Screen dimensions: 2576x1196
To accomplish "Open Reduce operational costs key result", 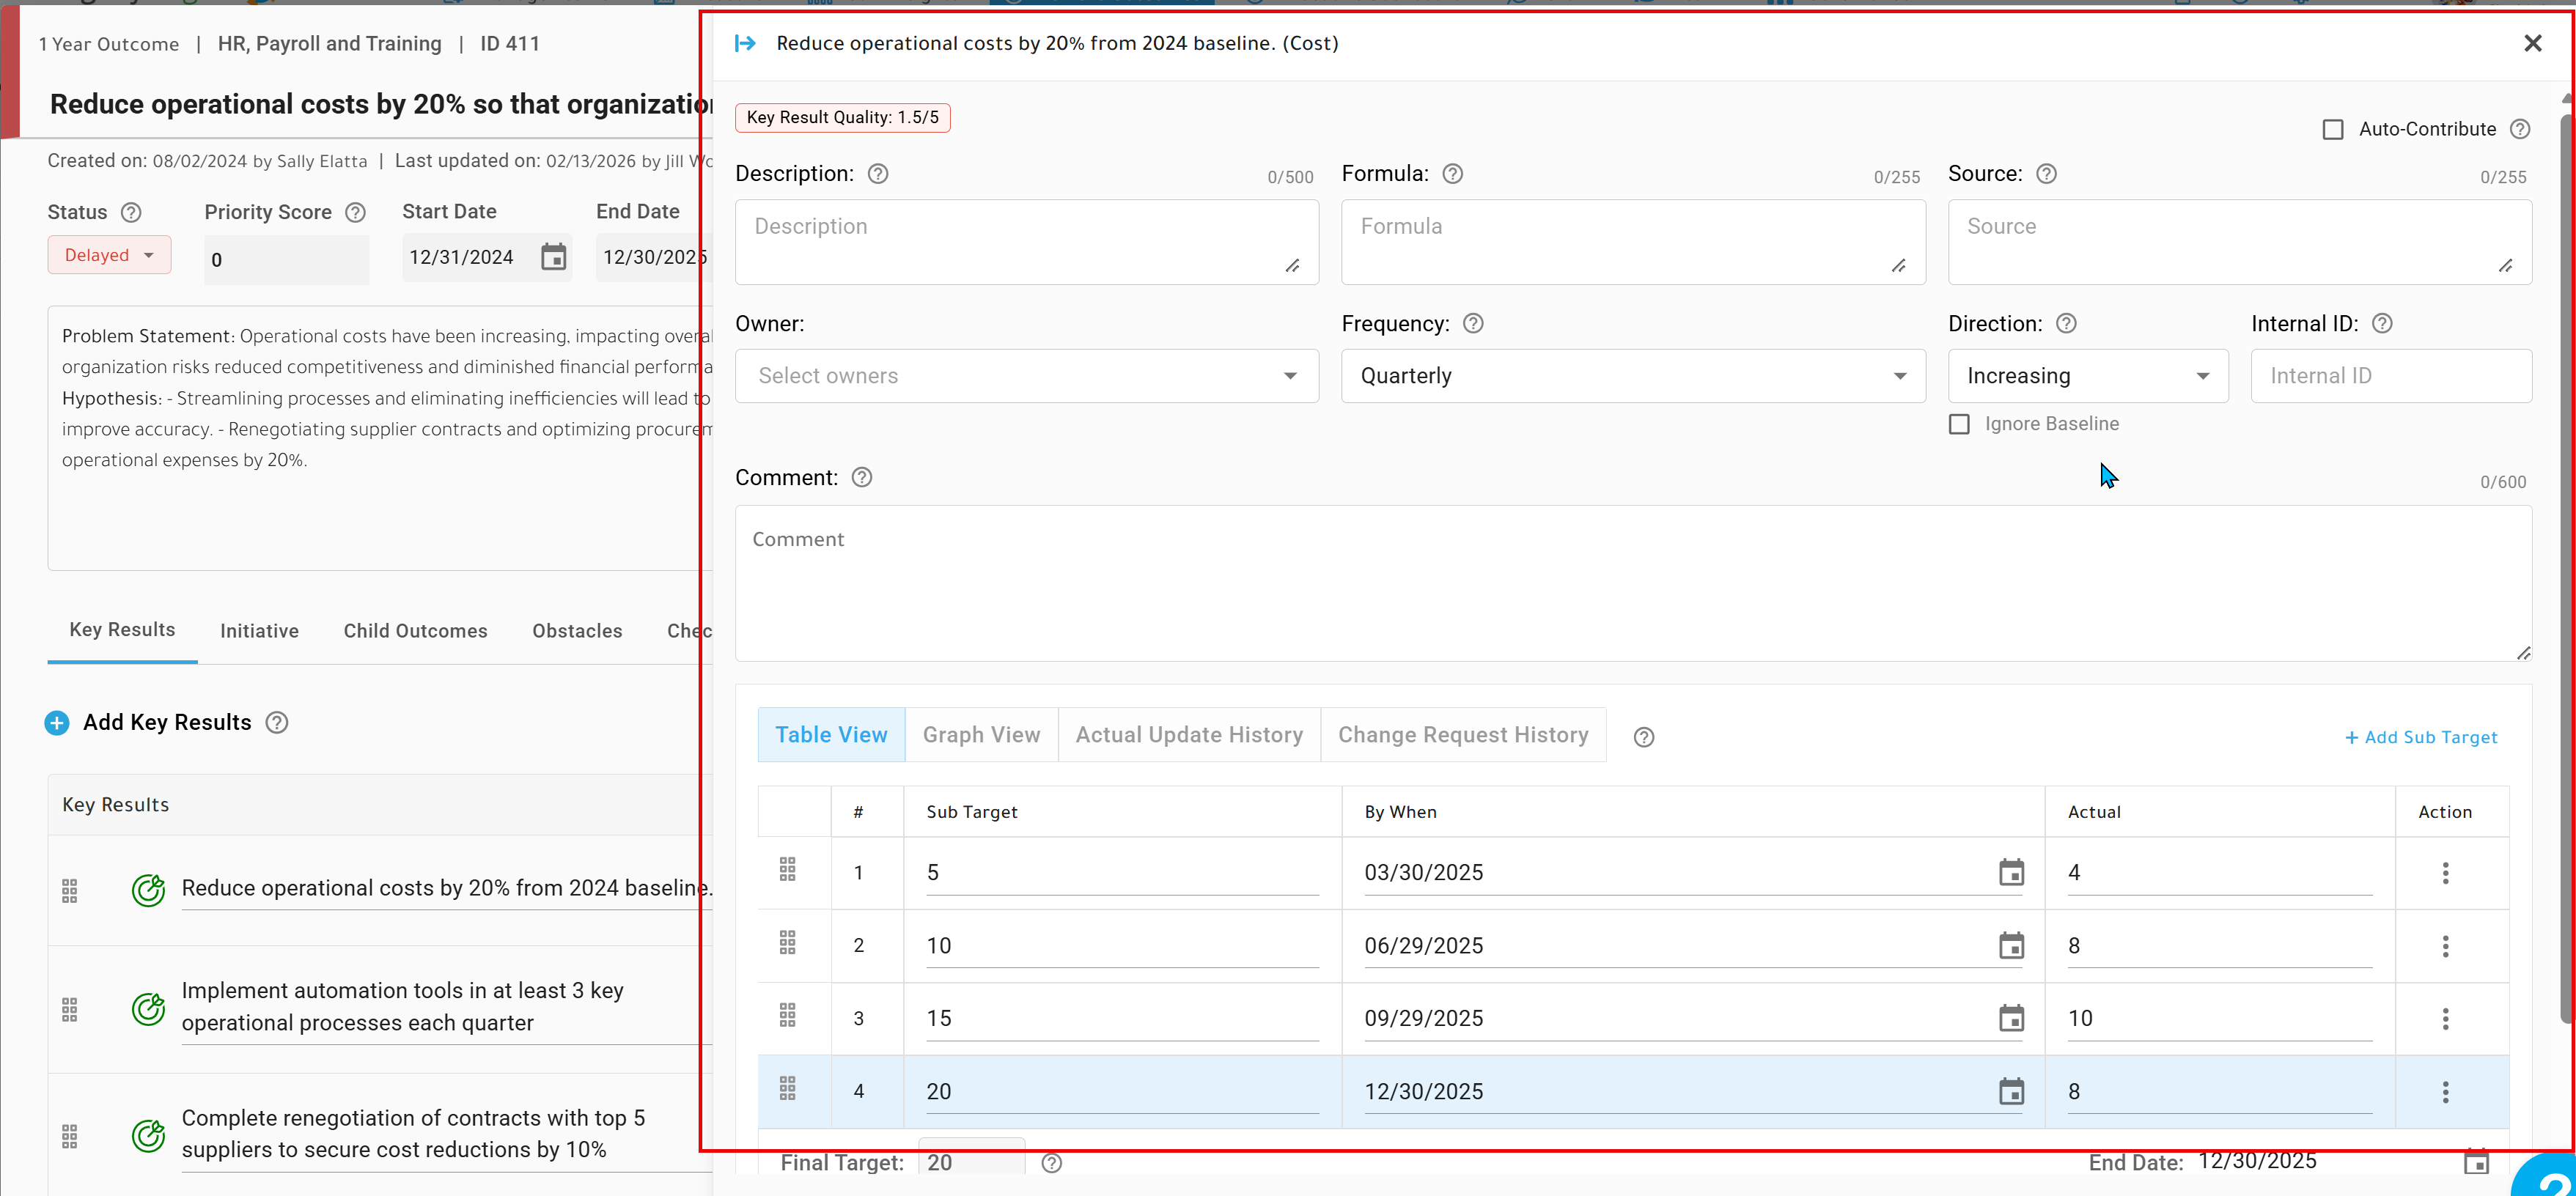I will pos(446,888).
